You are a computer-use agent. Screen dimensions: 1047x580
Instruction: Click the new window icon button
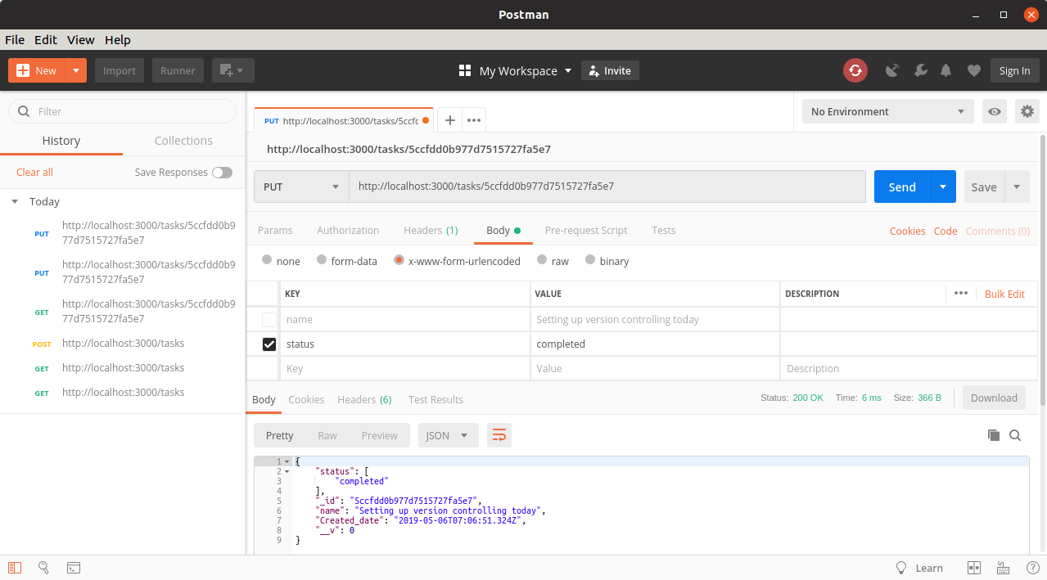[x=233, y=70]
